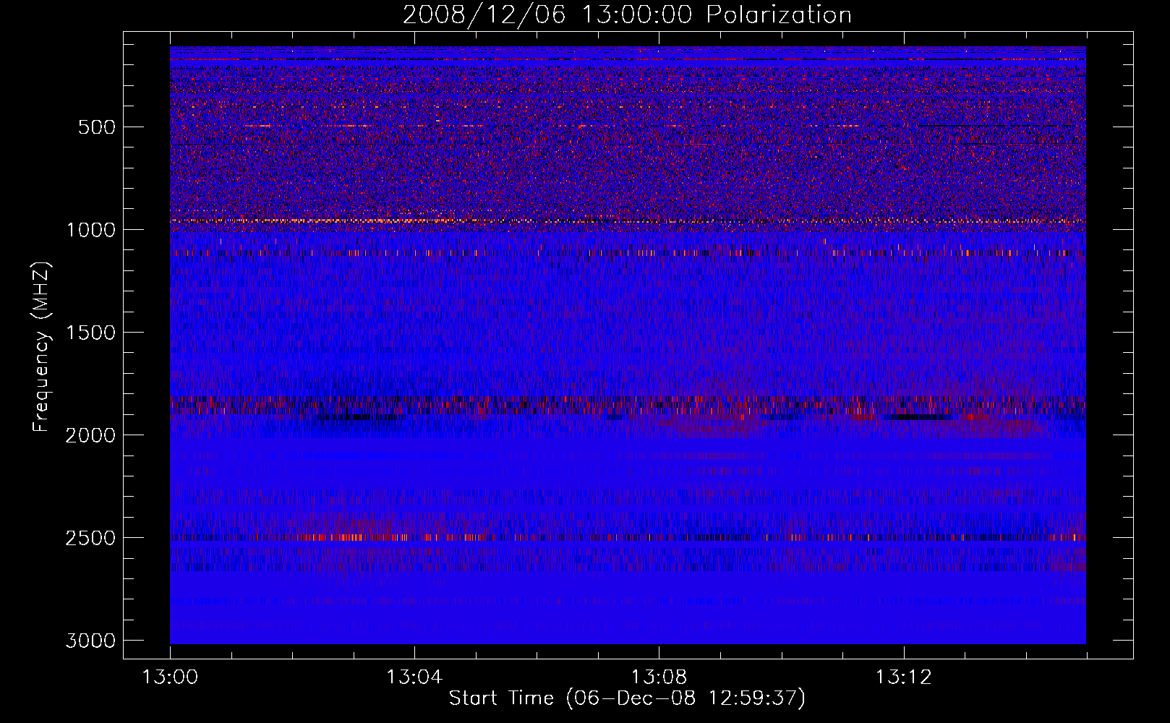Image resolution: width=1170 pixels, height=723 pixels.
Task: Click the 13:08 time tick label
Action: (x=659, y=677)
